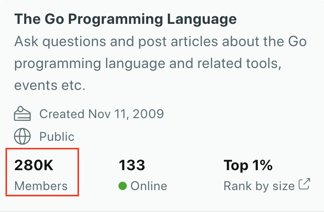Select the 280K member count
This screenshot has height=212, width=324.
[x=34, y=165]
